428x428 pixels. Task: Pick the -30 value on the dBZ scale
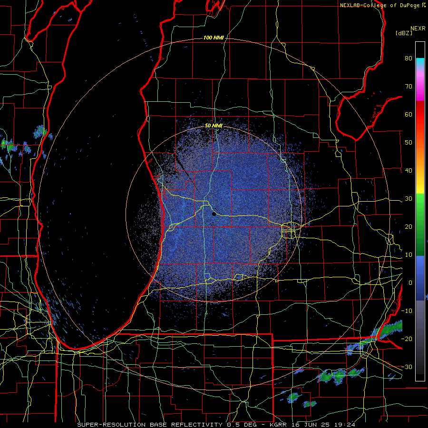coord(407,367)
